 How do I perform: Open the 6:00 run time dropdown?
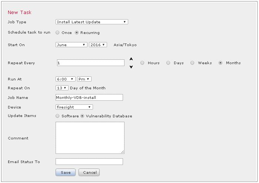click(x=66, y=79)
